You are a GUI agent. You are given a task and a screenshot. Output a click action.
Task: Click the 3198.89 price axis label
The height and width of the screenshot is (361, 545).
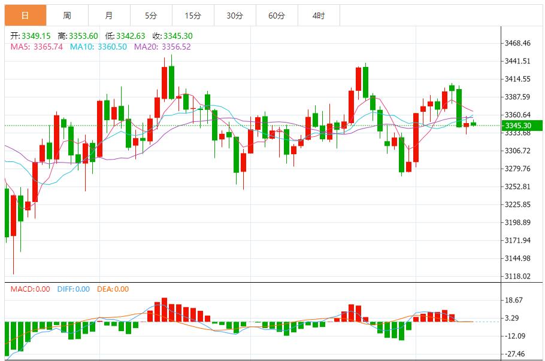tap(517, 222)
